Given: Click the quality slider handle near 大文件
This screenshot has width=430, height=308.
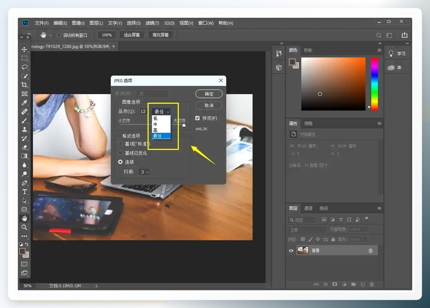Looking at the screenshot, I should point(184,125).
